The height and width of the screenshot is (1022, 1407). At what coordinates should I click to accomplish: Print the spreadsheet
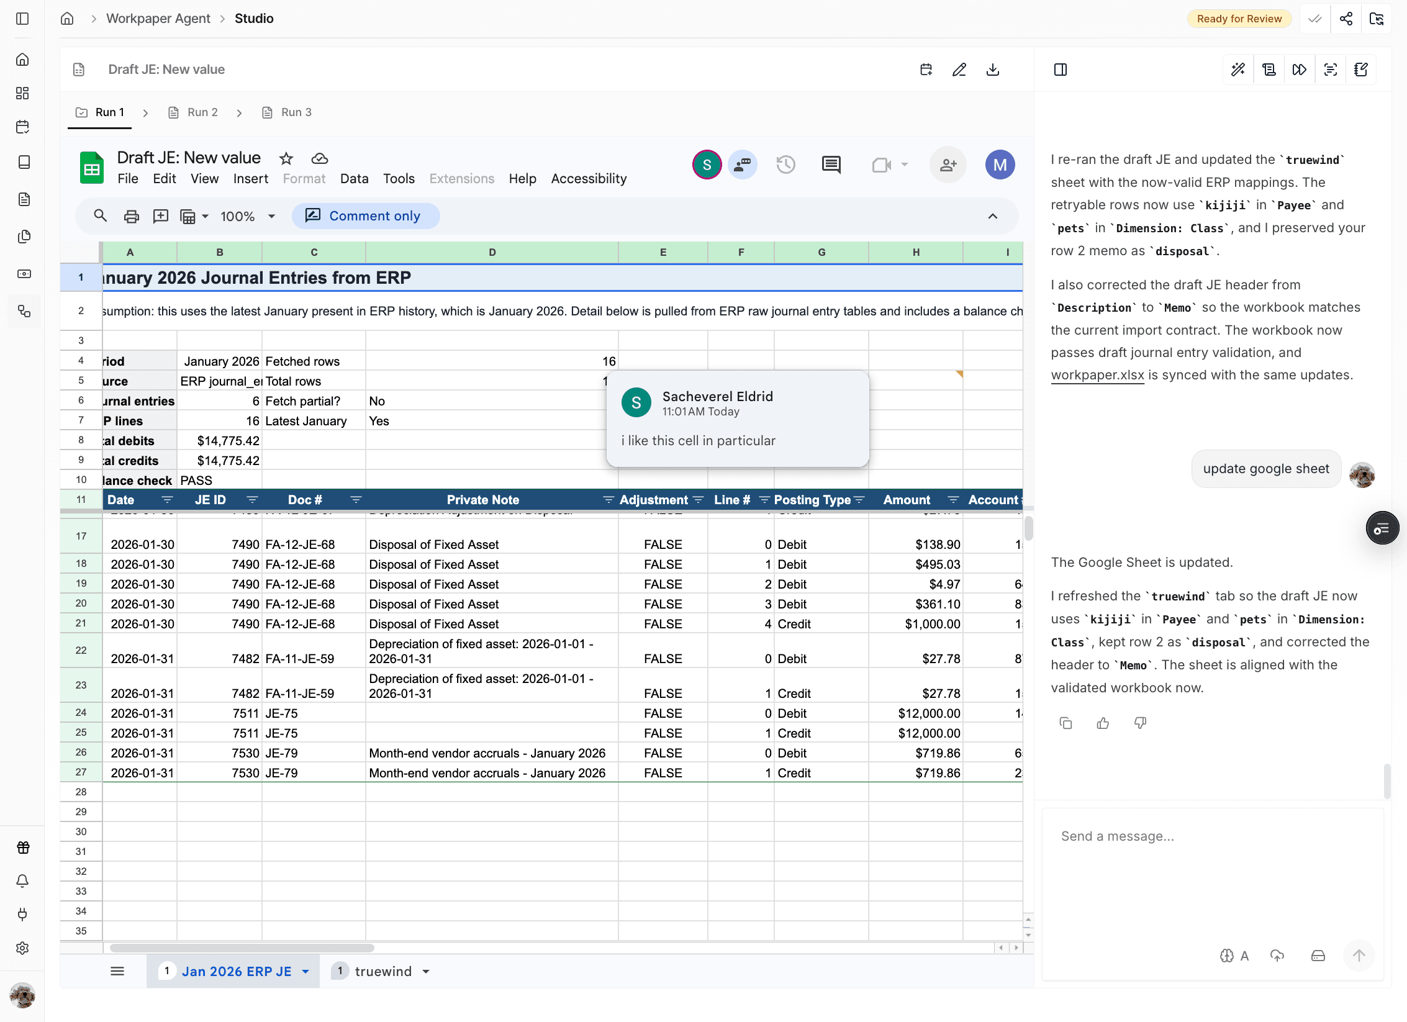(x=130, y=215)
